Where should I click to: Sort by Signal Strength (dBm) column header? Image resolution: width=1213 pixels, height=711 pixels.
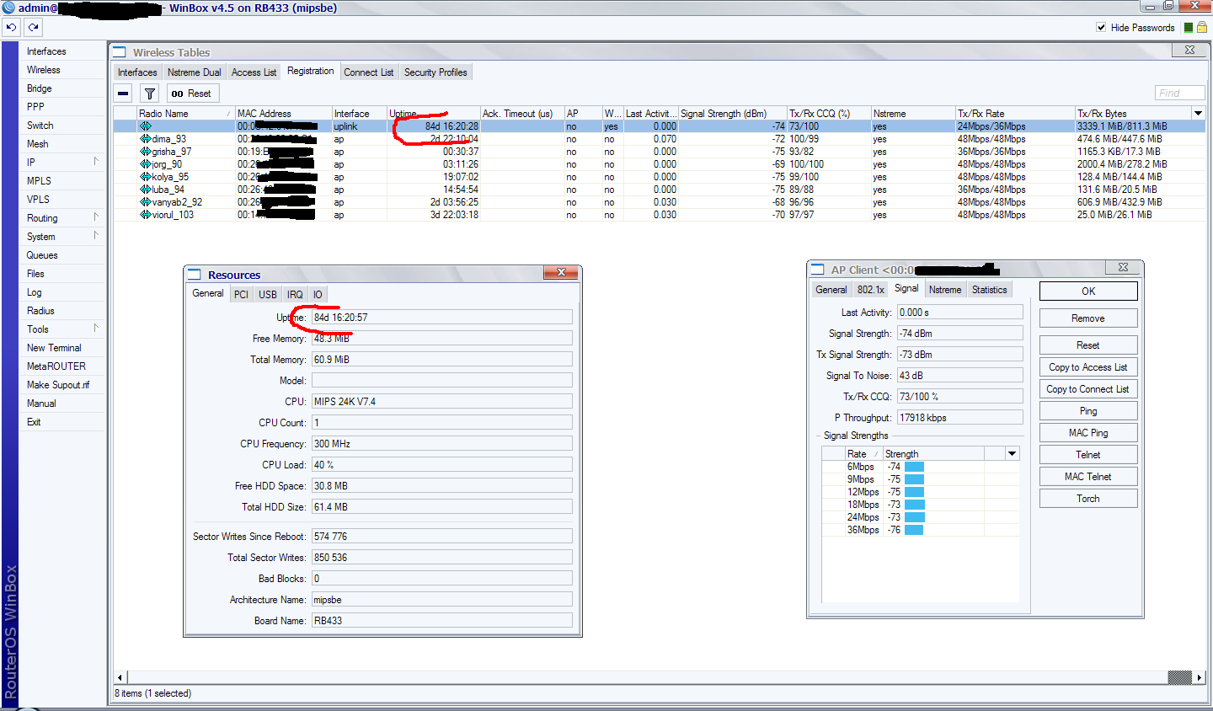pyautogui.click(x=732, y=114)
